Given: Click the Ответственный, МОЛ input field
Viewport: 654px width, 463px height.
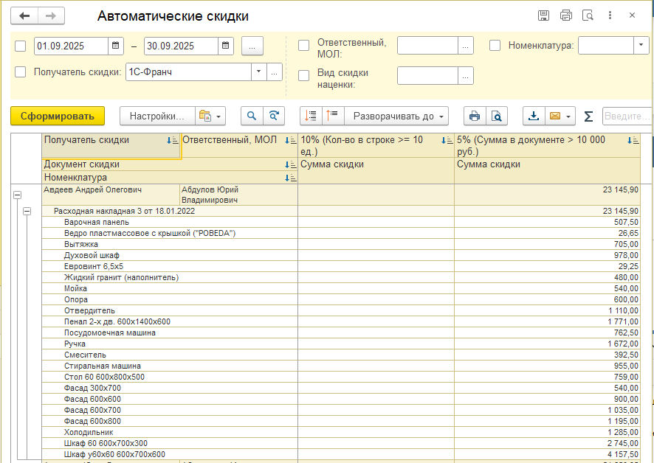Looking at the screenshot, I should [x=428, y=46].
